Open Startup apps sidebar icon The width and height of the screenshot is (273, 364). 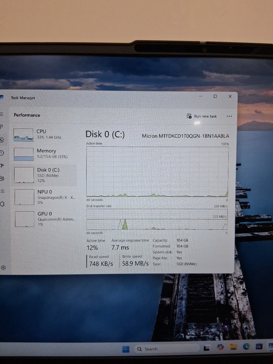click(2, 165)
